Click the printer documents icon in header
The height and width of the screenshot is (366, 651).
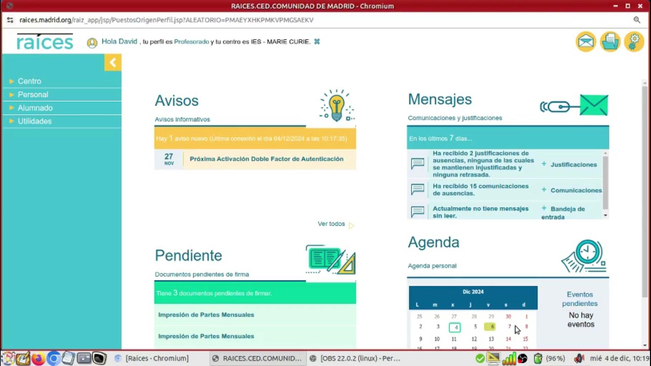click(x=610, y=42)
